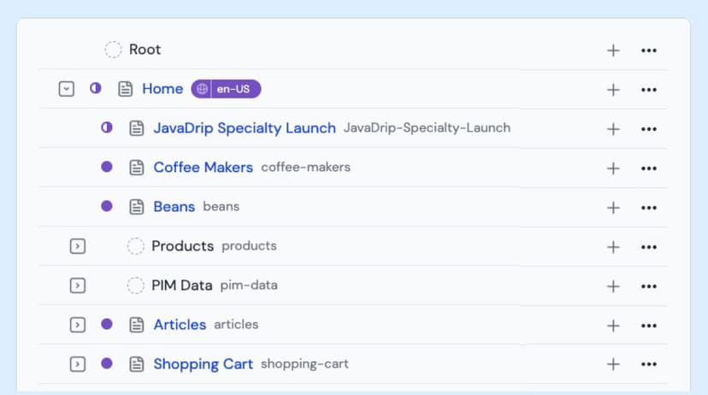Click the purple status dot beside Coffee Makers
This screenshot has width=708, height=395.
pos(107,168)
